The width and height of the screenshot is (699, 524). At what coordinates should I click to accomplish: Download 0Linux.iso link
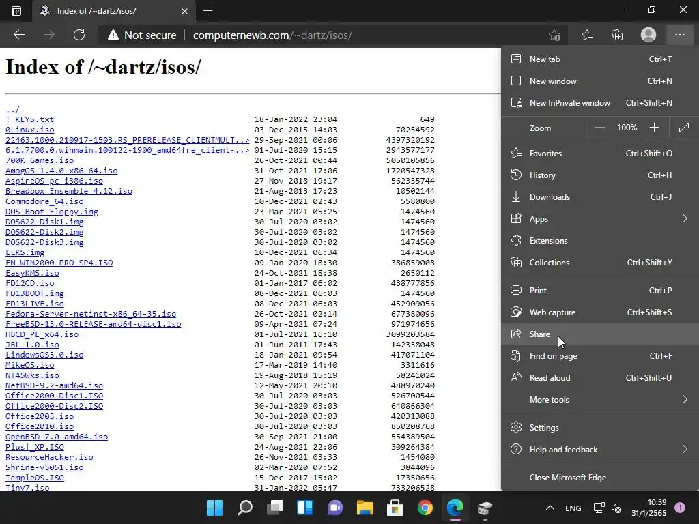coord(29,130)
